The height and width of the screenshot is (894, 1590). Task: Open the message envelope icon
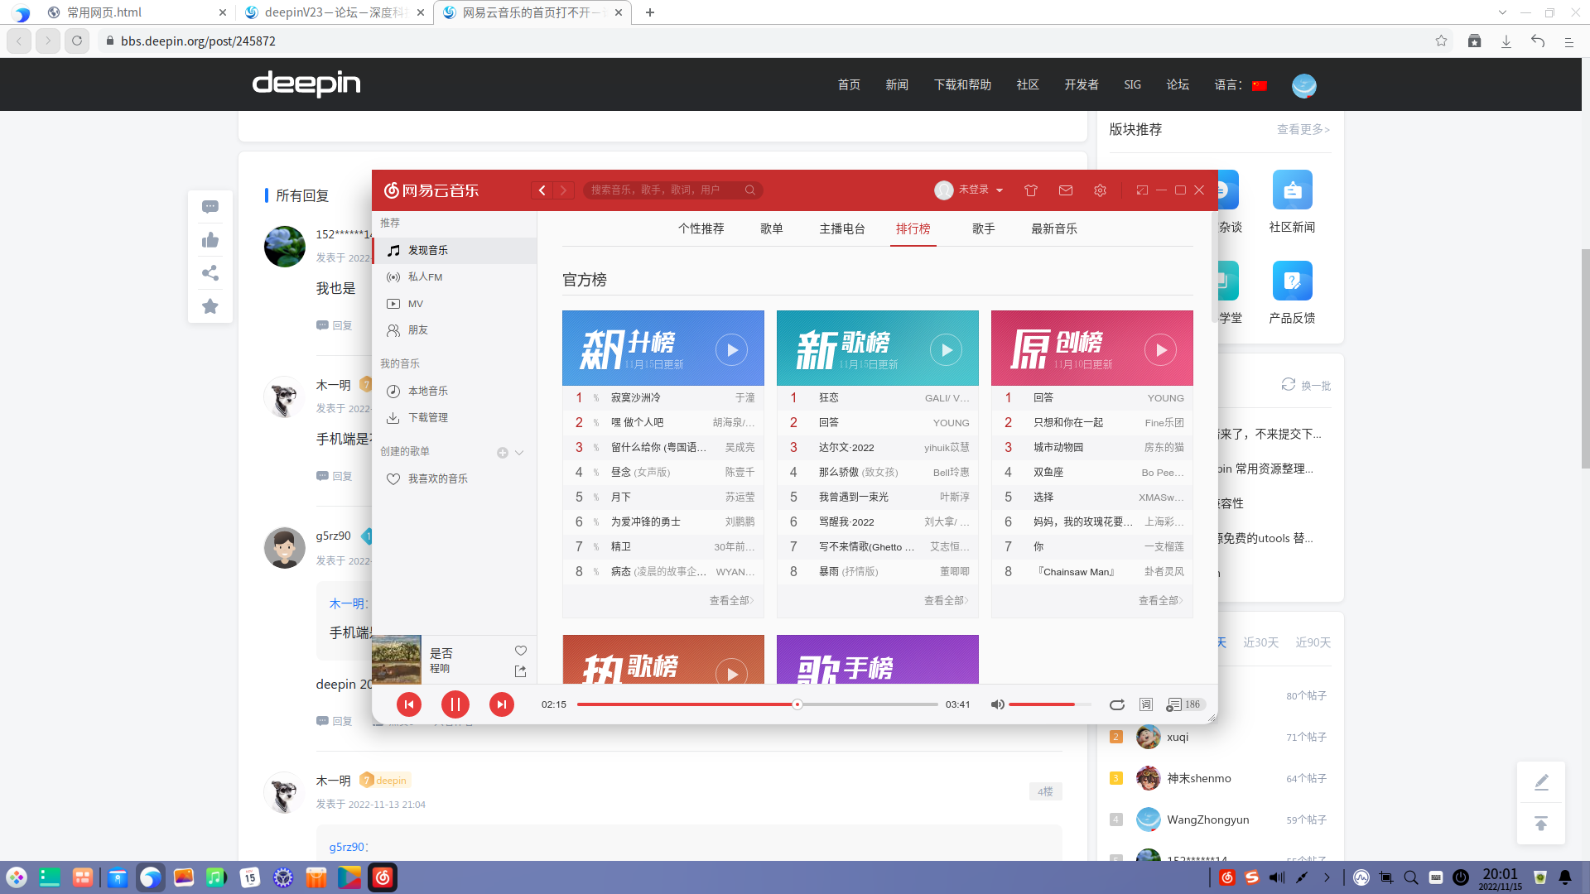tap(1066, 190)
